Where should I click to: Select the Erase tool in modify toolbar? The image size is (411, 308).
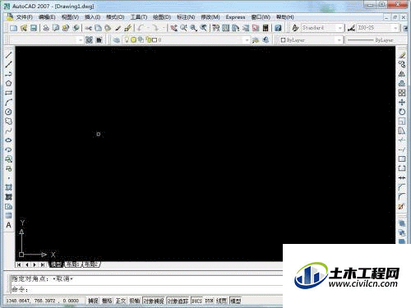(402, 55)
